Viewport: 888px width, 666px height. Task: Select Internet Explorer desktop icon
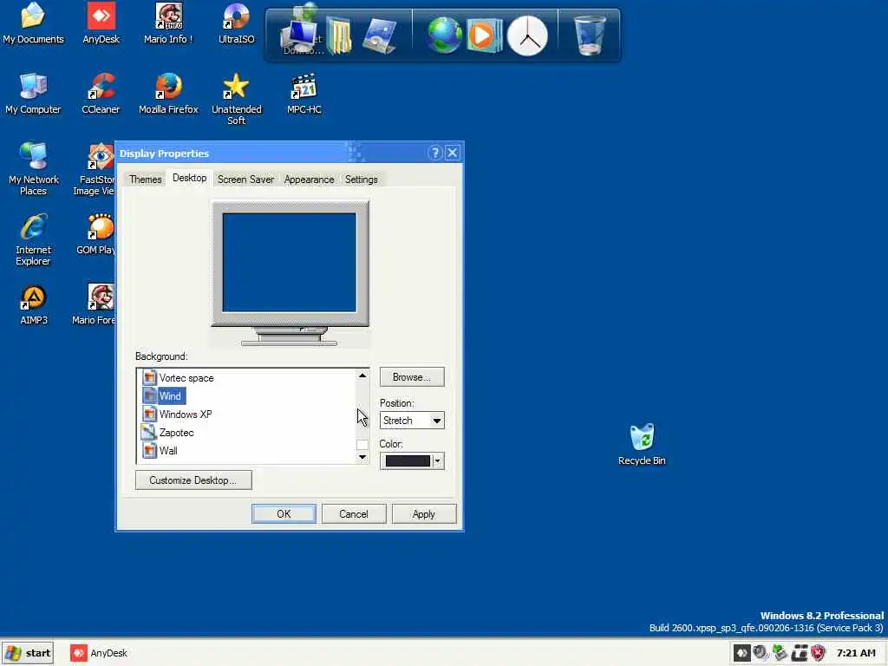coord(33,239)
